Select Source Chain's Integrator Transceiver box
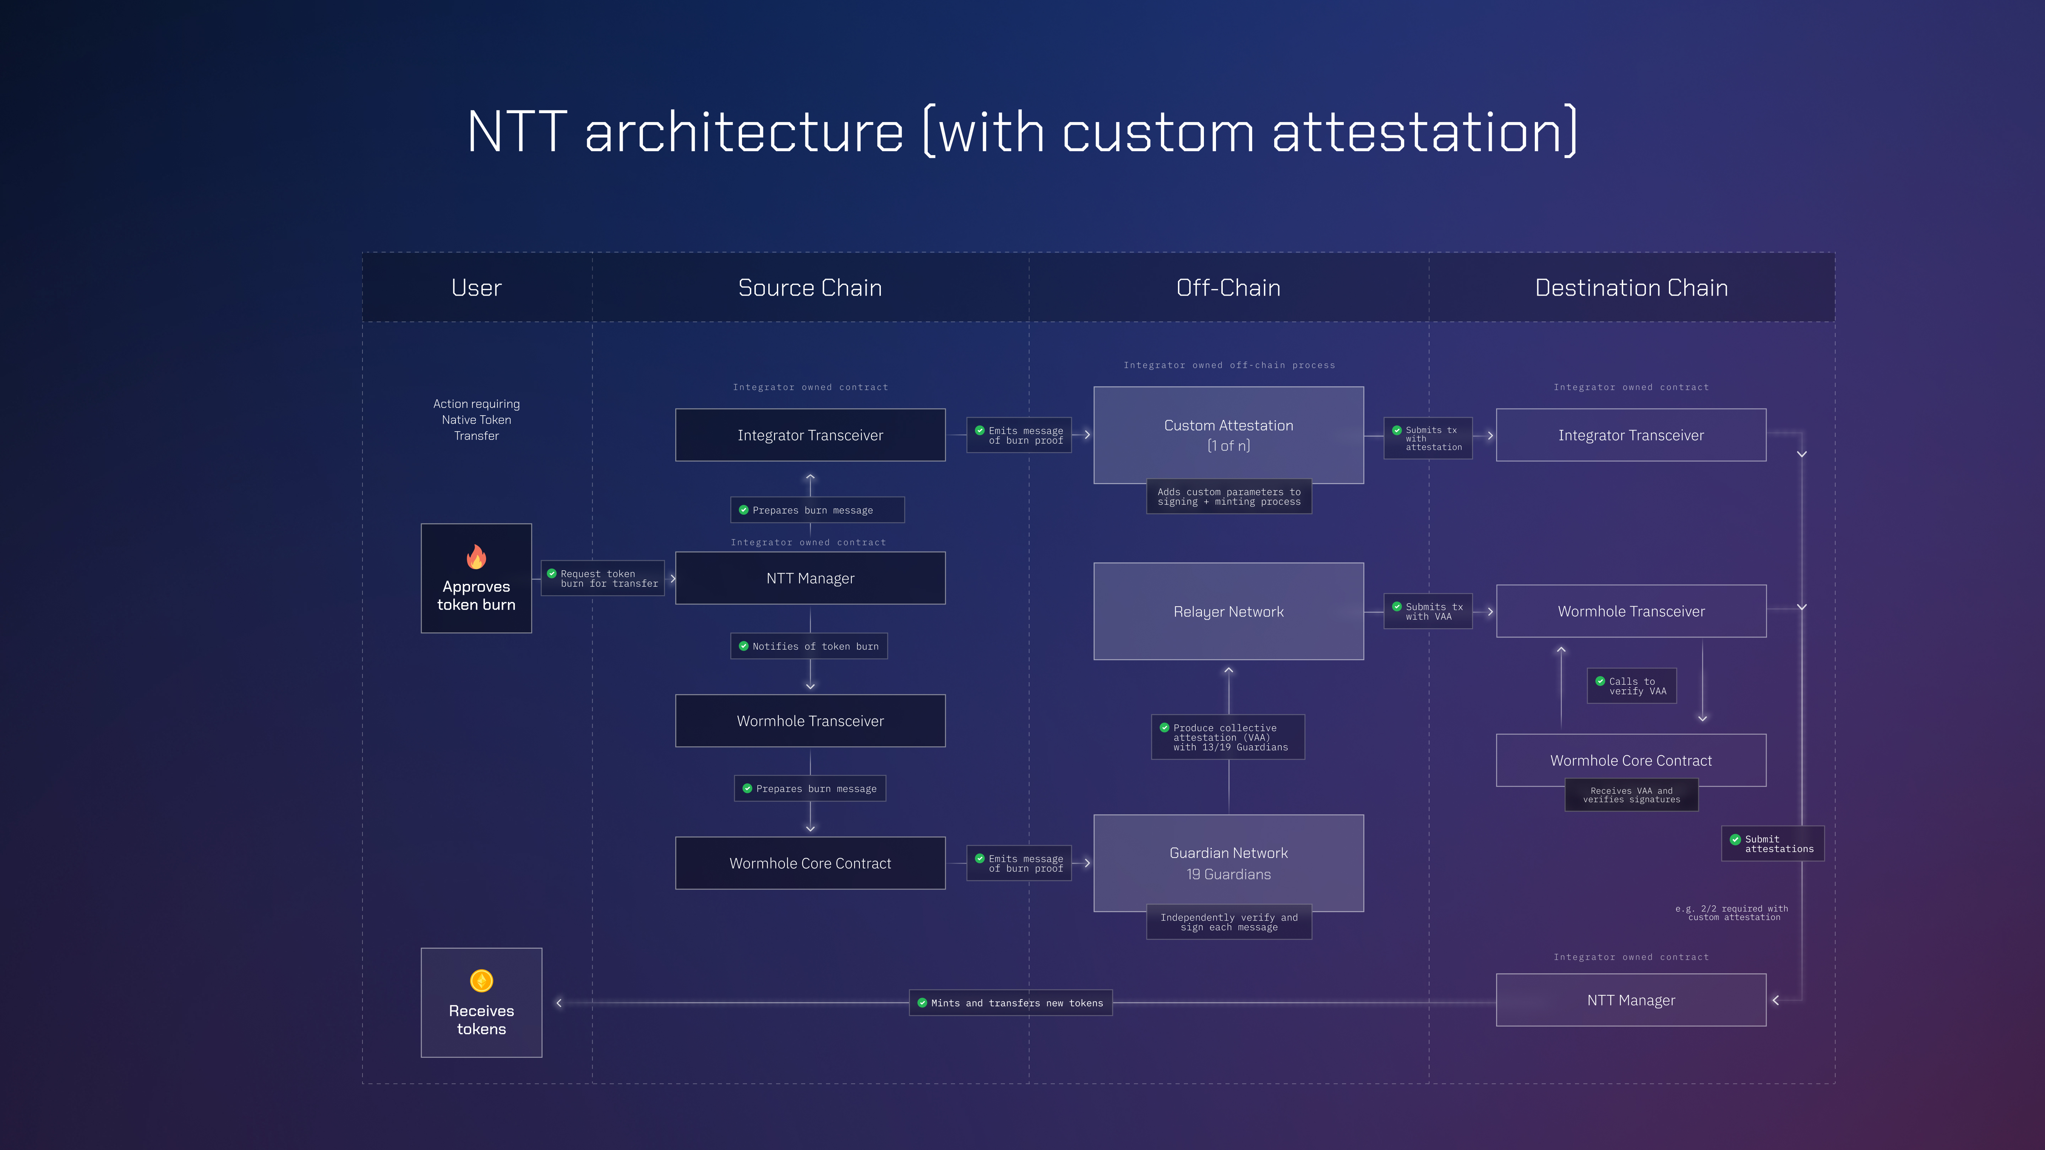The image size is (2045, 1150). [x=811, y=435]
